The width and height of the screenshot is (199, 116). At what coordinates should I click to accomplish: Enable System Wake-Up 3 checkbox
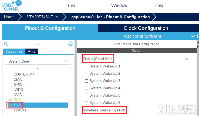click(x=86, y=81)
